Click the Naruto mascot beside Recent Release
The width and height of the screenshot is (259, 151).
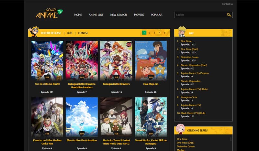34,31
